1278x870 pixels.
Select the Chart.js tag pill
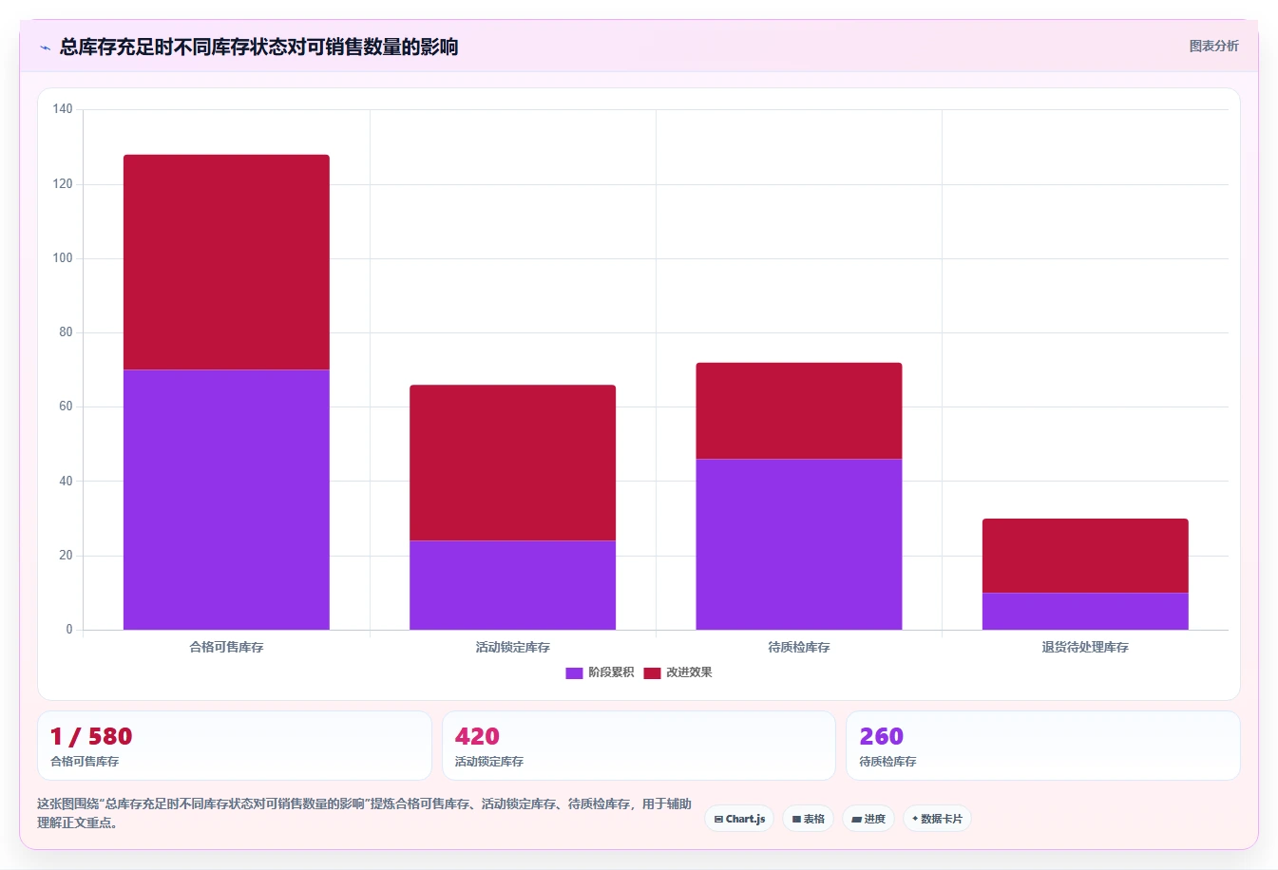click(x=739, y=819)
